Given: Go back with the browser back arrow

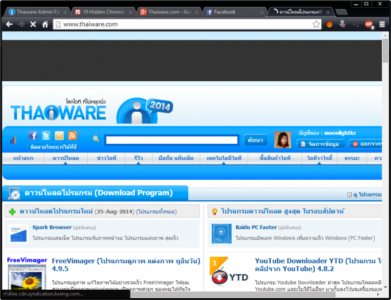Looking at the screenshot, I should [9, 24].
